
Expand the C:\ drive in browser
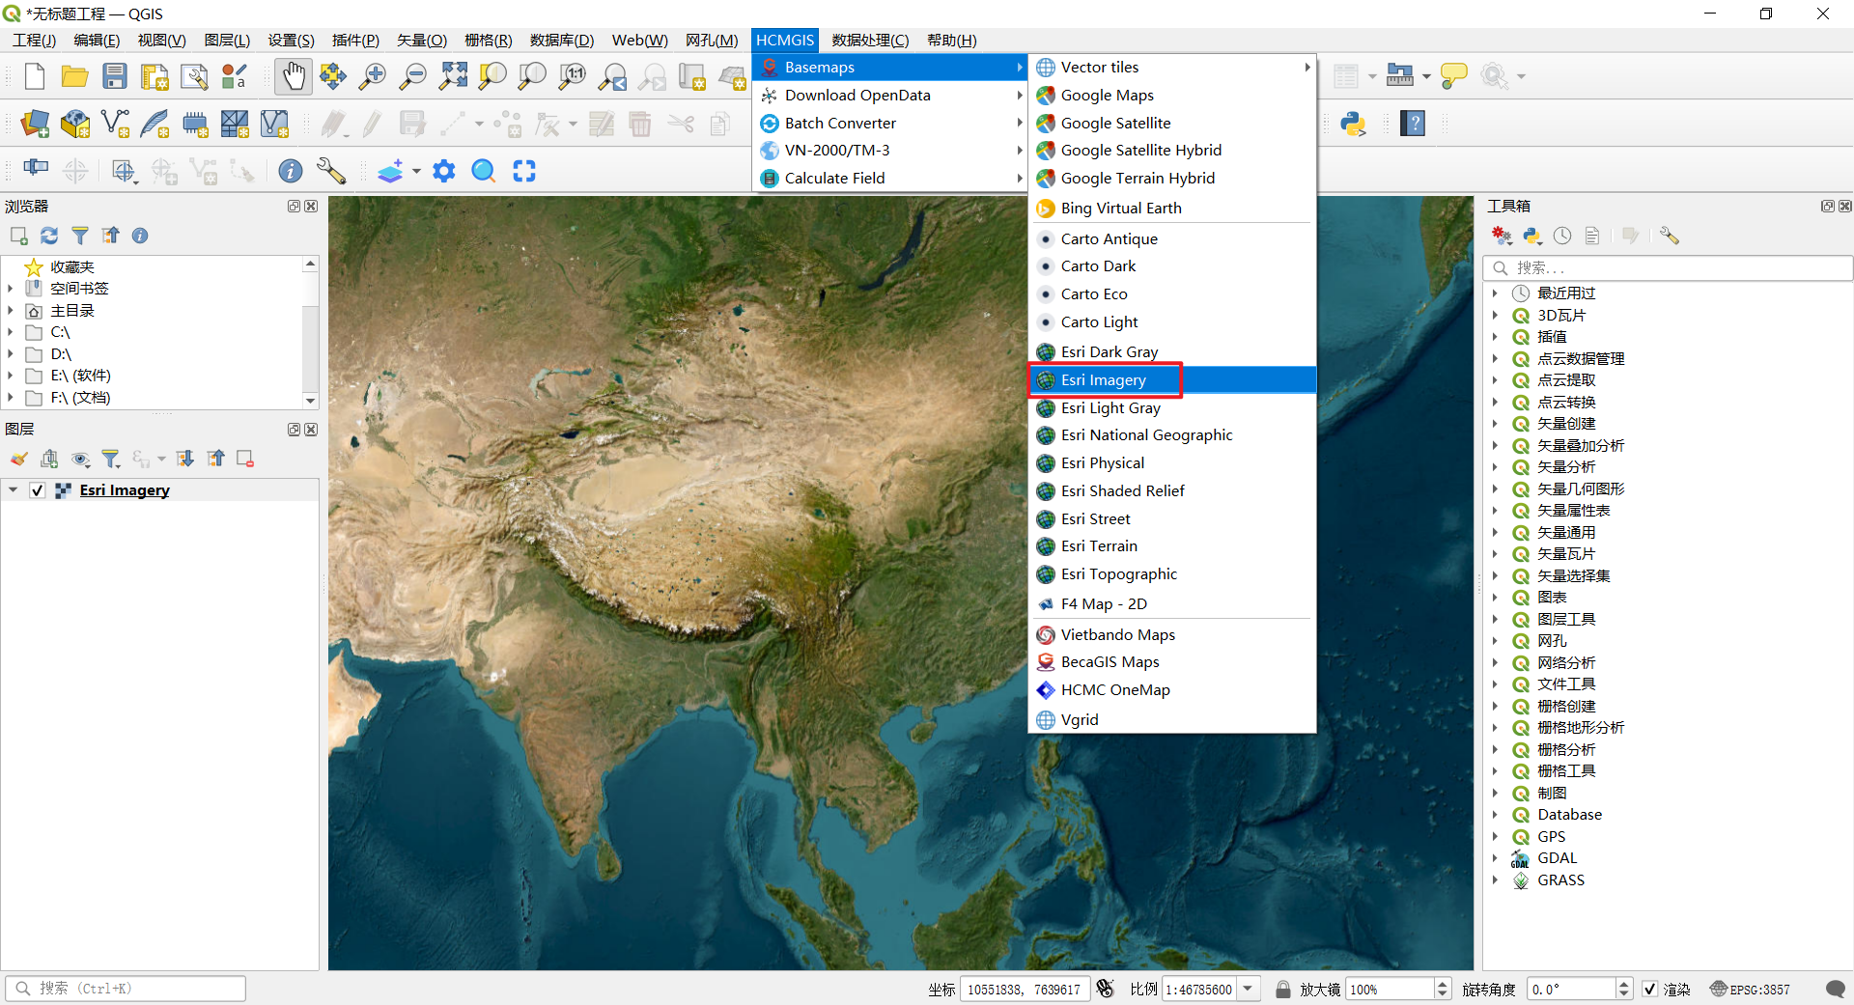[x=11, y=332]
